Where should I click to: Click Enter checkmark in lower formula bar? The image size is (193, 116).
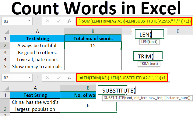pyautogui.click(x=58, y=78)
